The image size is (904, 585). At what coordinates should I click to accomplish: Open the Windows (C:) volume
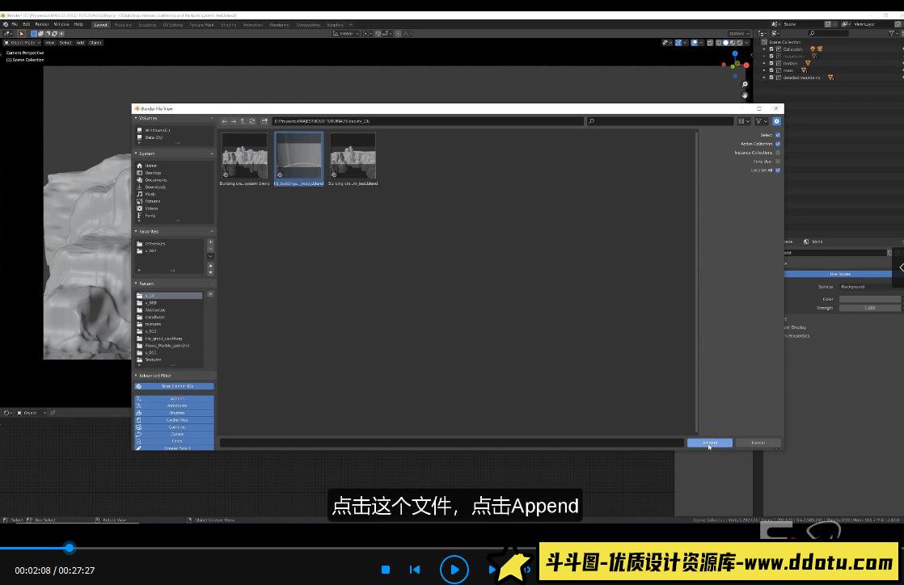tap(157, 130)
